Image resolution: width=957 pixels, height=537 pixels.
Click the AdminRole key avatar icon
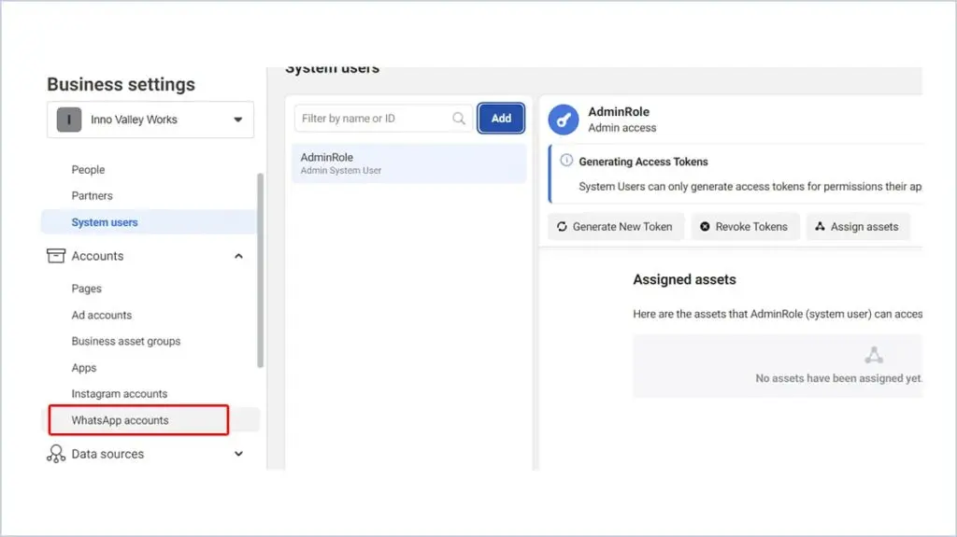(x=564, y=120)
